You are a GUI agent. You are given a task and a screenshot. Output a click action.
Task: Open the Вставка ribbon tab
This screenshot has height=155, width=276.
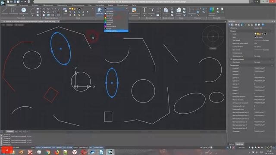coord(35,5)
